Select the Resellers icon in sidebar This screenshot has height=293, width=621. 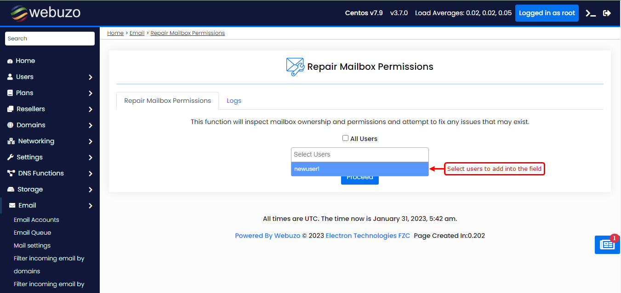[10, 109]
